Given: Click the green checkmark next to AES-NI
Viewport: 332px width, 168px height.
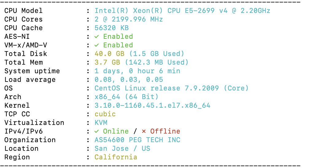Looking at the screenshot, I should coord(97,37).
